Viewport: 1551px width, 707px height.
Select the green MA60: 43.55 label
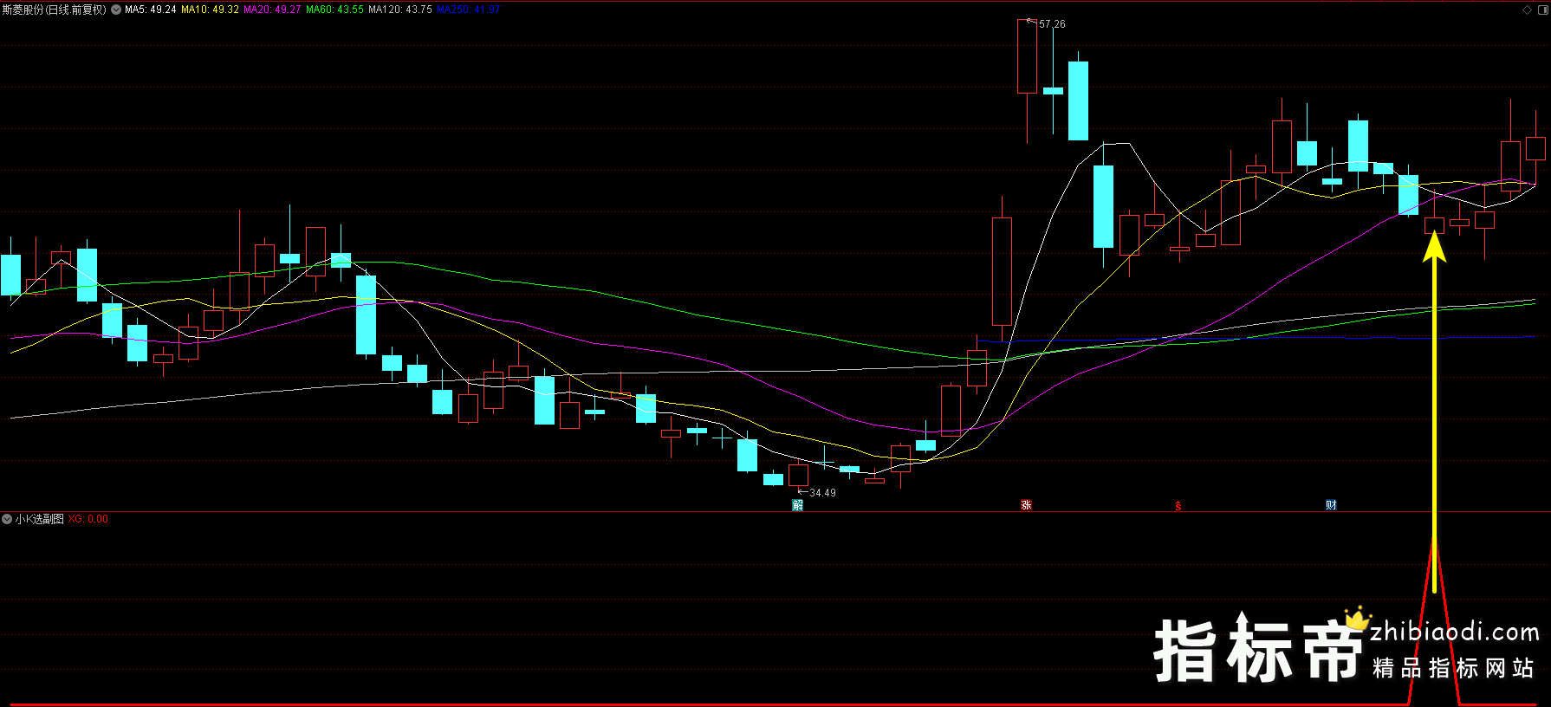(x=334, y=10)
